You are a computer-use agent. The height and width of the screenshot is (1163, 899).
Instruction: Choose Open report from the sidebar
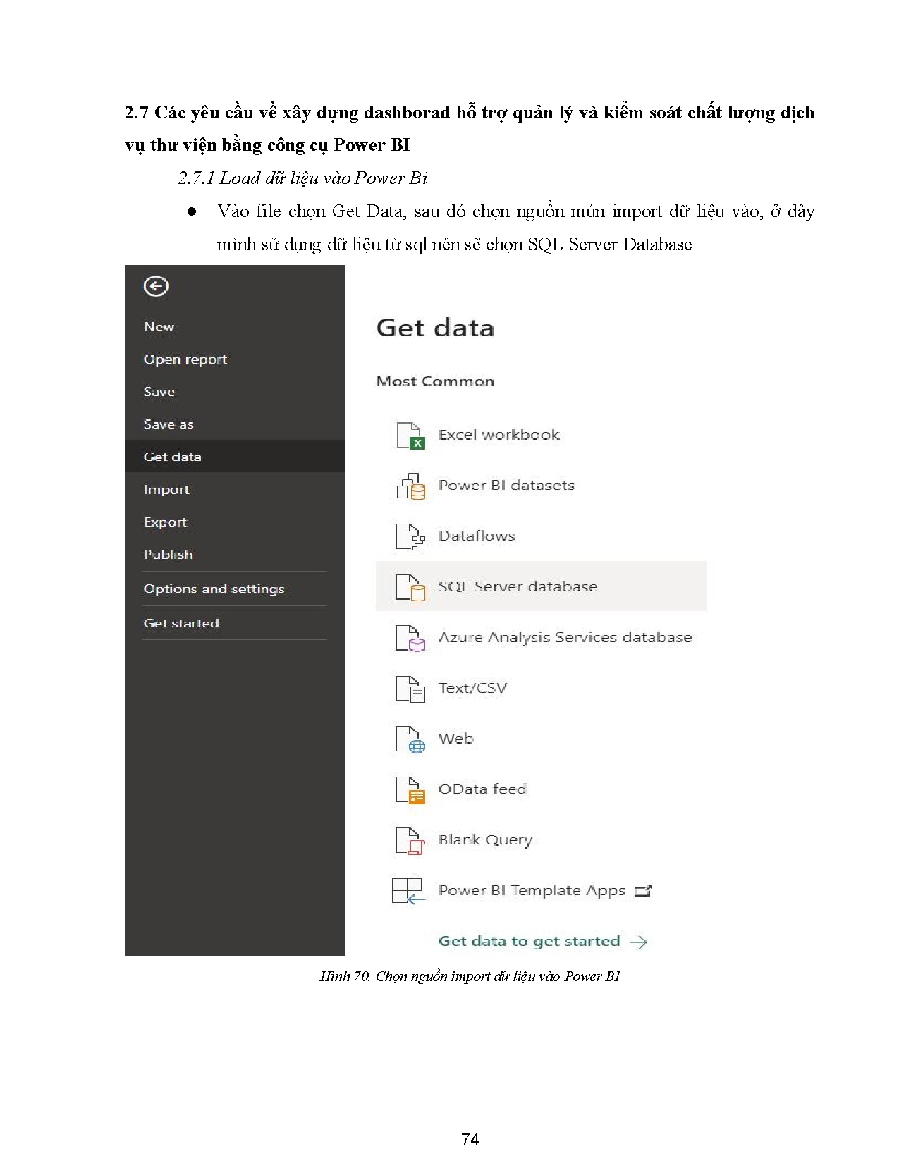[x=185, y=359]
